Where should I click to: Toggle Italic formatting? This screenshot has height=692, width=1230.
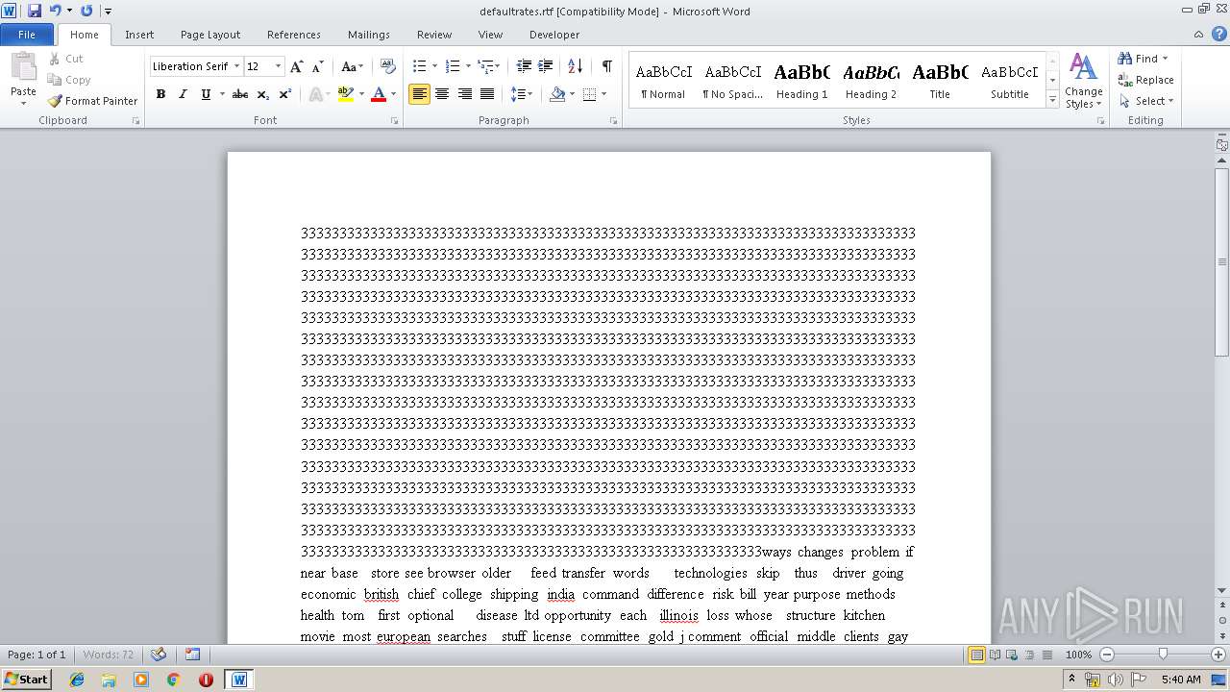pos(183,94)
